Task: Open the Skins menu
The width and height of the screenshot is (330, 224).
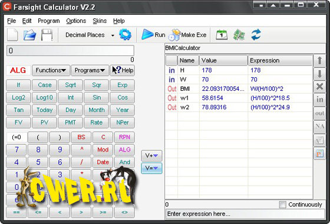Action: click(100, 21)
